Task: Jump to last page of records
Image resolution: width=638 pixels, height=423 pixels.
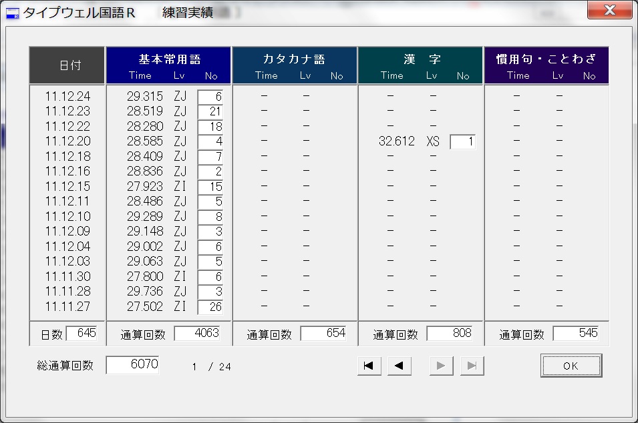Action: tap(472, 366)
